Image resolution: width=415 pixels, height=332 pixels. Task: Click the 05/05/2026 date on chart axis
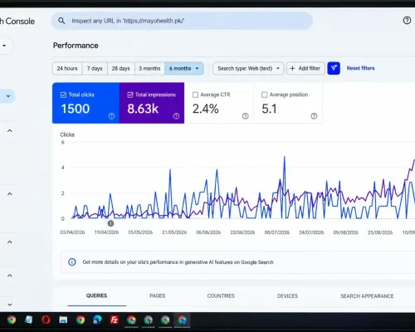[x=140, y=232]
